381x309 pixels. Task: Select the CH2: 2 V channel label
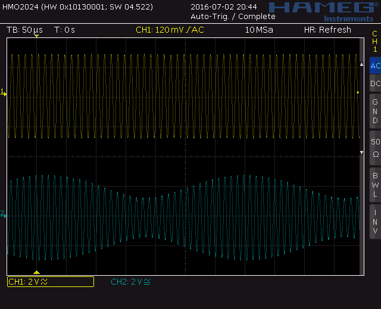pos(131,282)
